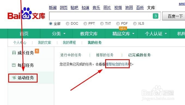Open 个人中心 in the sub navigation
The width and height of the screenshot is (185, 105).
[x=20, y=42]
